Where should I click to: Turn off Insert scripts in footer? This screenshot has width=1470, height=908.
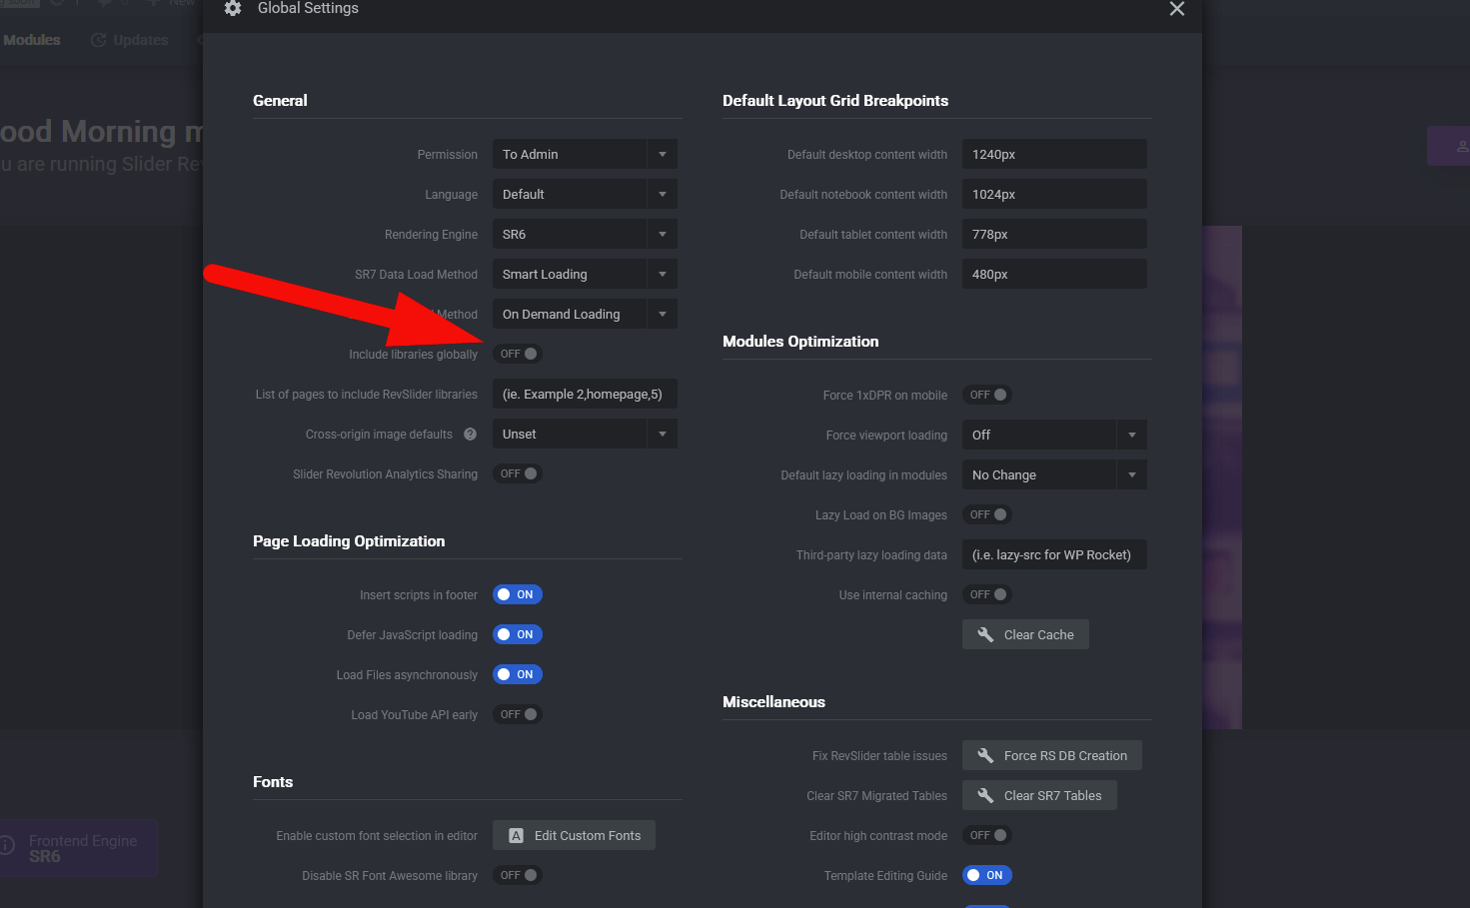(x=518, y=595)
